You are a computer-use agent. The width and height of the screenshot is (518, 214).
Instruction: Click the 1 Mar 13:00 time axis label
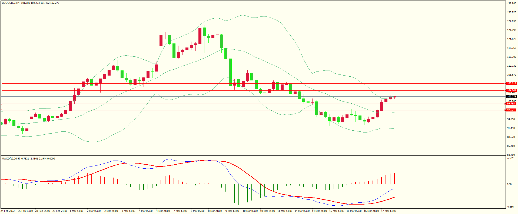[x=77, y=211]
